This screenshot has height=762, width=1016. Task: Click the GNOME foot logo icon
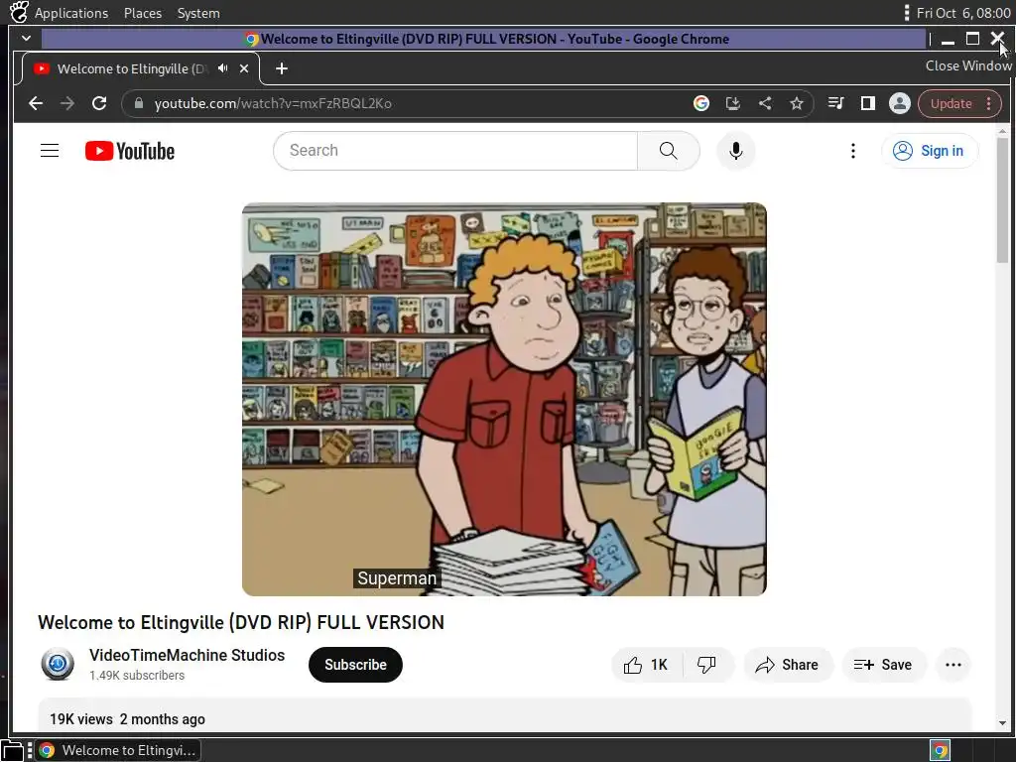pos(19,12)
